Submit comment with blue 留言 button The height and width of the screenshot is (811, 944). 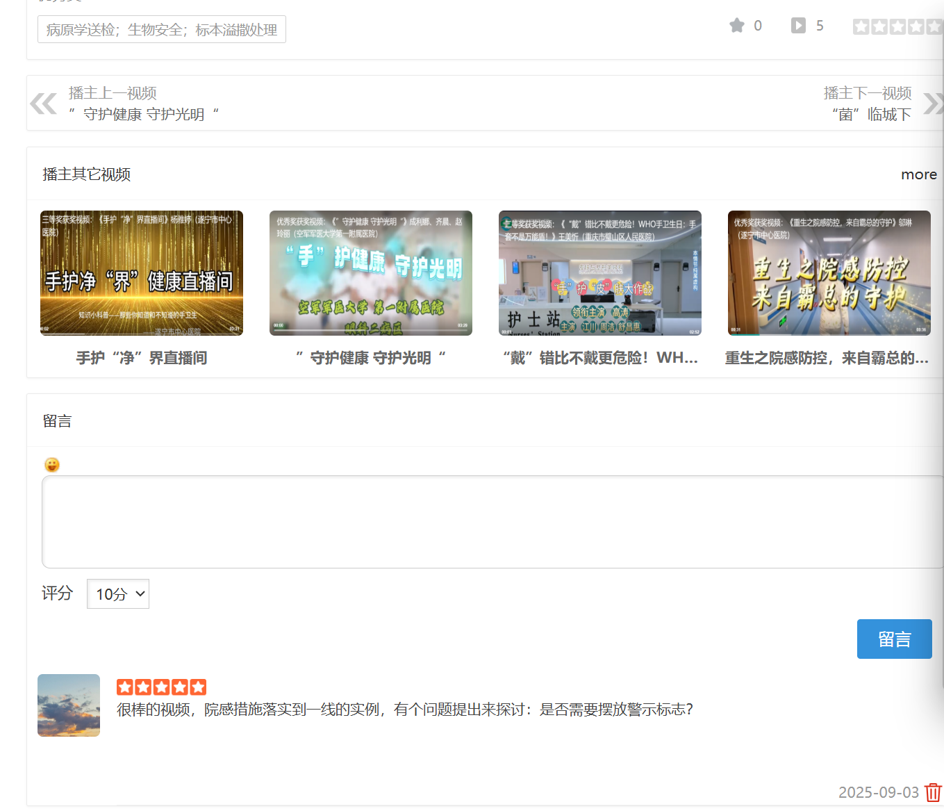point(894,639)
